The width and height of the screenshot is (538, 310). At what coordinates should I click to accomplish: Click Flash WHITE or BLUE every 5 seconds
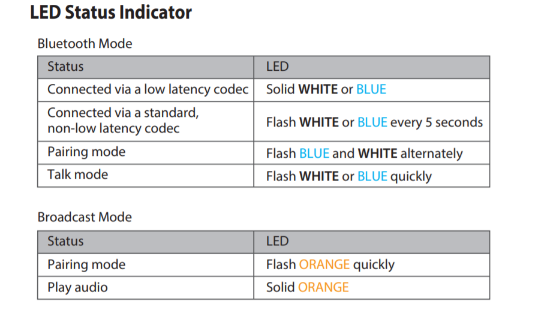(374, 122)
